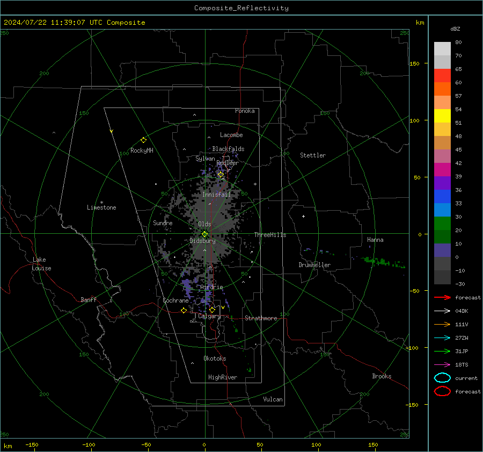Select the white 04DK arrow legend icon
The image size is (483, 452).
[442, 311]
